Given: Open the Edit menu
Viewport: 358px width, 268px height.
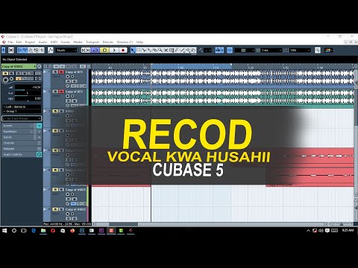Looking at the screenshot, I should click(19, 42).
